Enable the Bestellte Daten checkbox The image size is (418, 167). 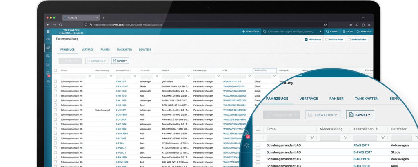[x=349, y=40]
